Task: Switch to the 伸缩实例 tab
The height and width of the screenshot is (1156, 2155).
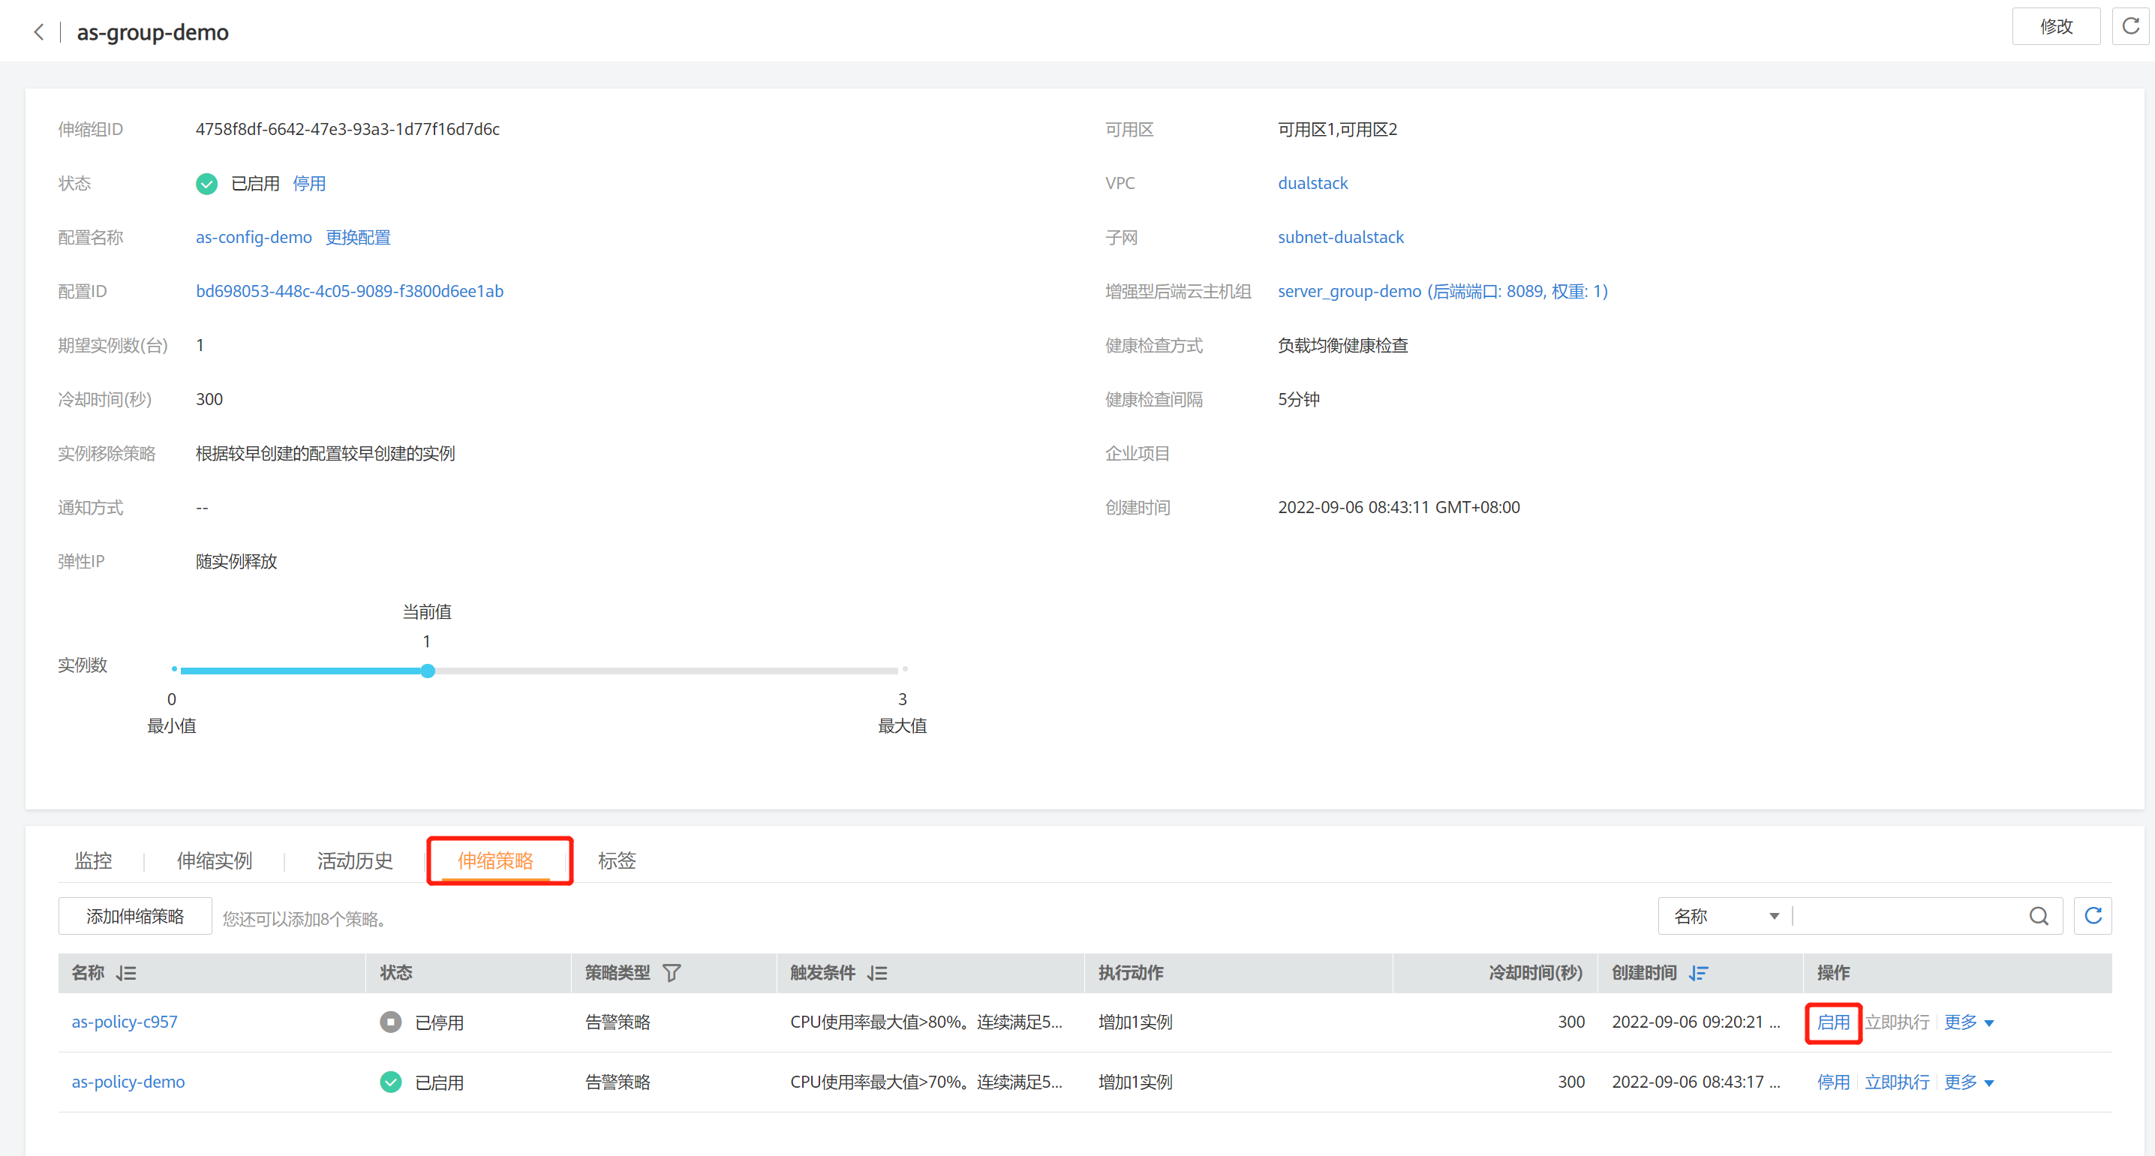Action: [x=214, y=860]
